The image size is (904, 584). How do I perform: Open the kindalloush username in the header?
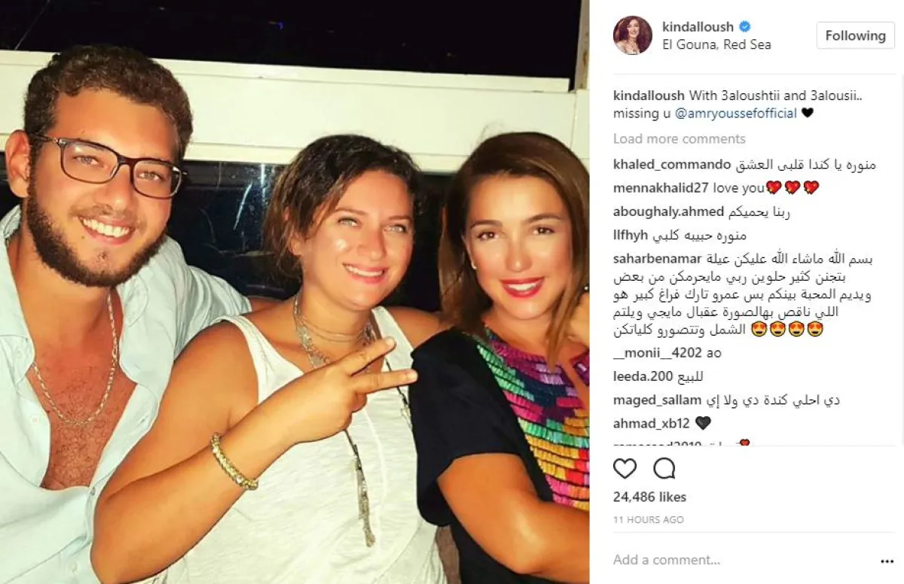tap(698, 27)
